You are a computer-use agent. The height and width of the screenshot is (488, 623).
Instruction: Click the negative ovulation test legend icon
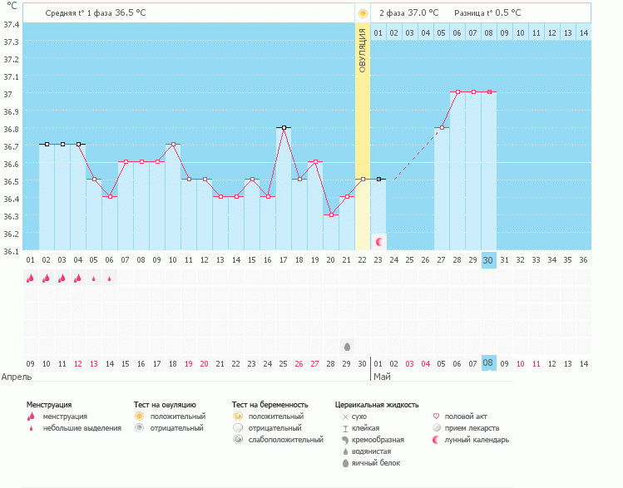click(139, 428)
